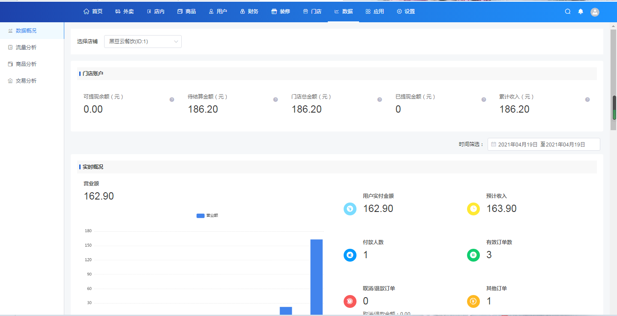
Task: Switch to the 财务 top menu
Action: pos(249,12)
